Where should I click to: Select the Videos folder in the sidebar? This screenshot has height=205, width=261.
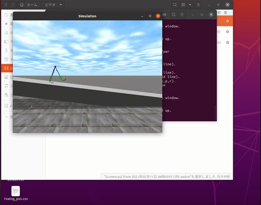coord(7,68)
